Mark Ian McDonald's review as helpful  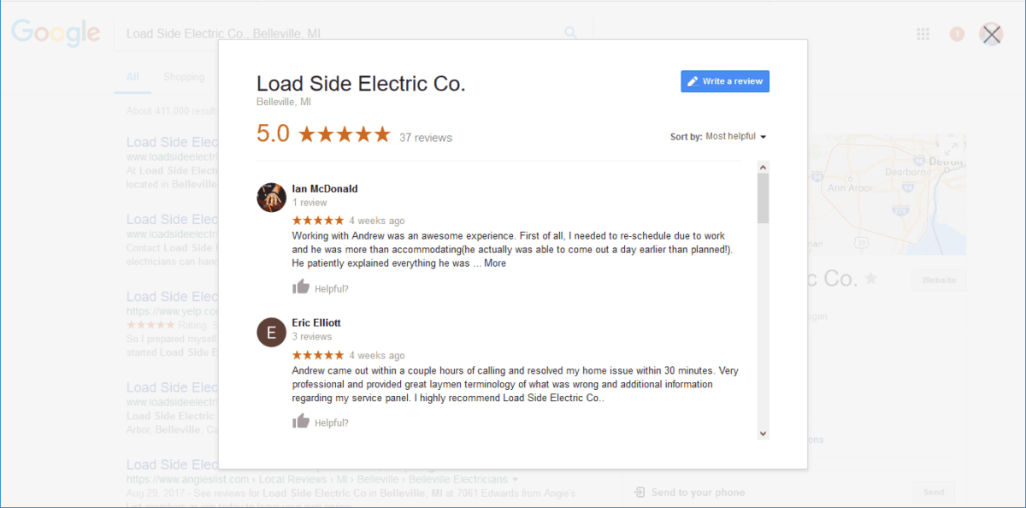301,287
